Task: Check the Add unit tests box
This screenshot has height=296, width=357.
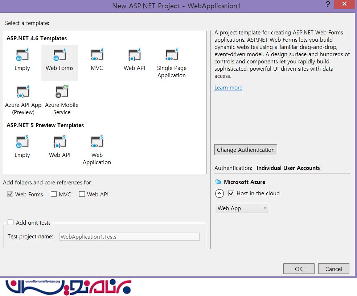Action: pos(11,222)
